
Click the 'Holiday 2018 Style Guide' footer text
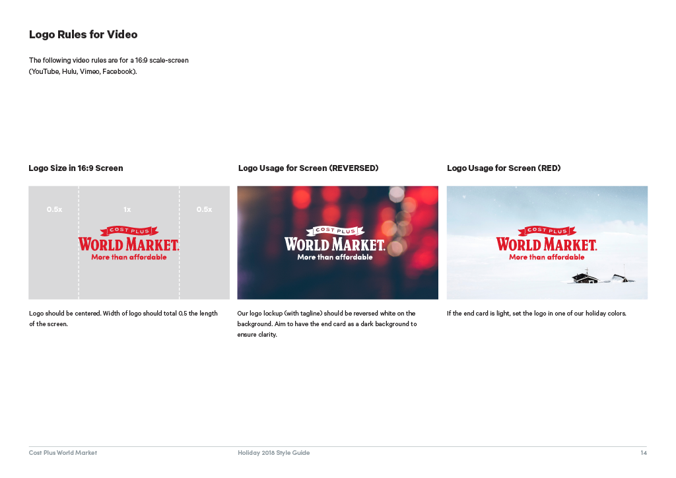point(274,452)
